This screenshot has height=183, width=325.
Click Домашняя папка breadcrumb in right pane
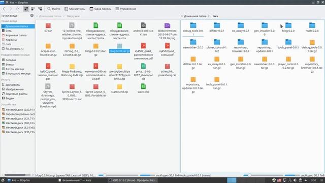click(x=195, y=16)
